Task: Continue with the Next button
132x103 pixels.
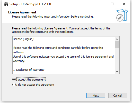Action: 96,96
